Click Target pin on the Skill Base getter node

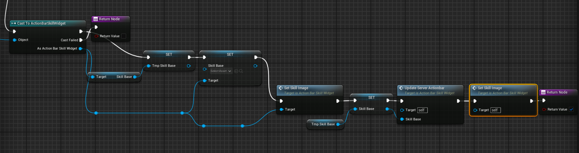click(93, 77)
